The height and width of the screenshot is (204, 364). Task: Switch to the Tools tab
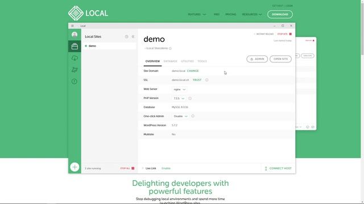click(x=202, y=61)
